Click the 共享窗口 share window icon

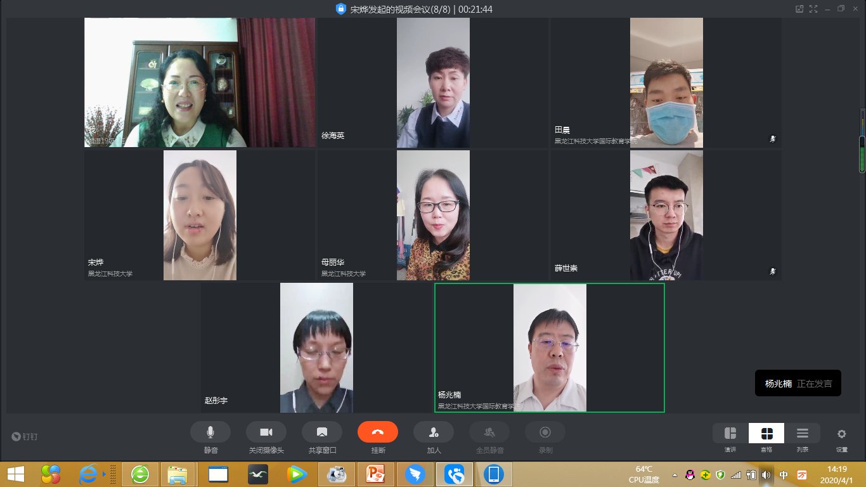(321, 432)
